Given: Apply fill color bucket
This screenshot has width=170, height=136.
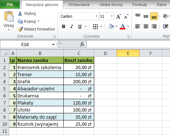Looking at the screenshot, I should (111, 27).
